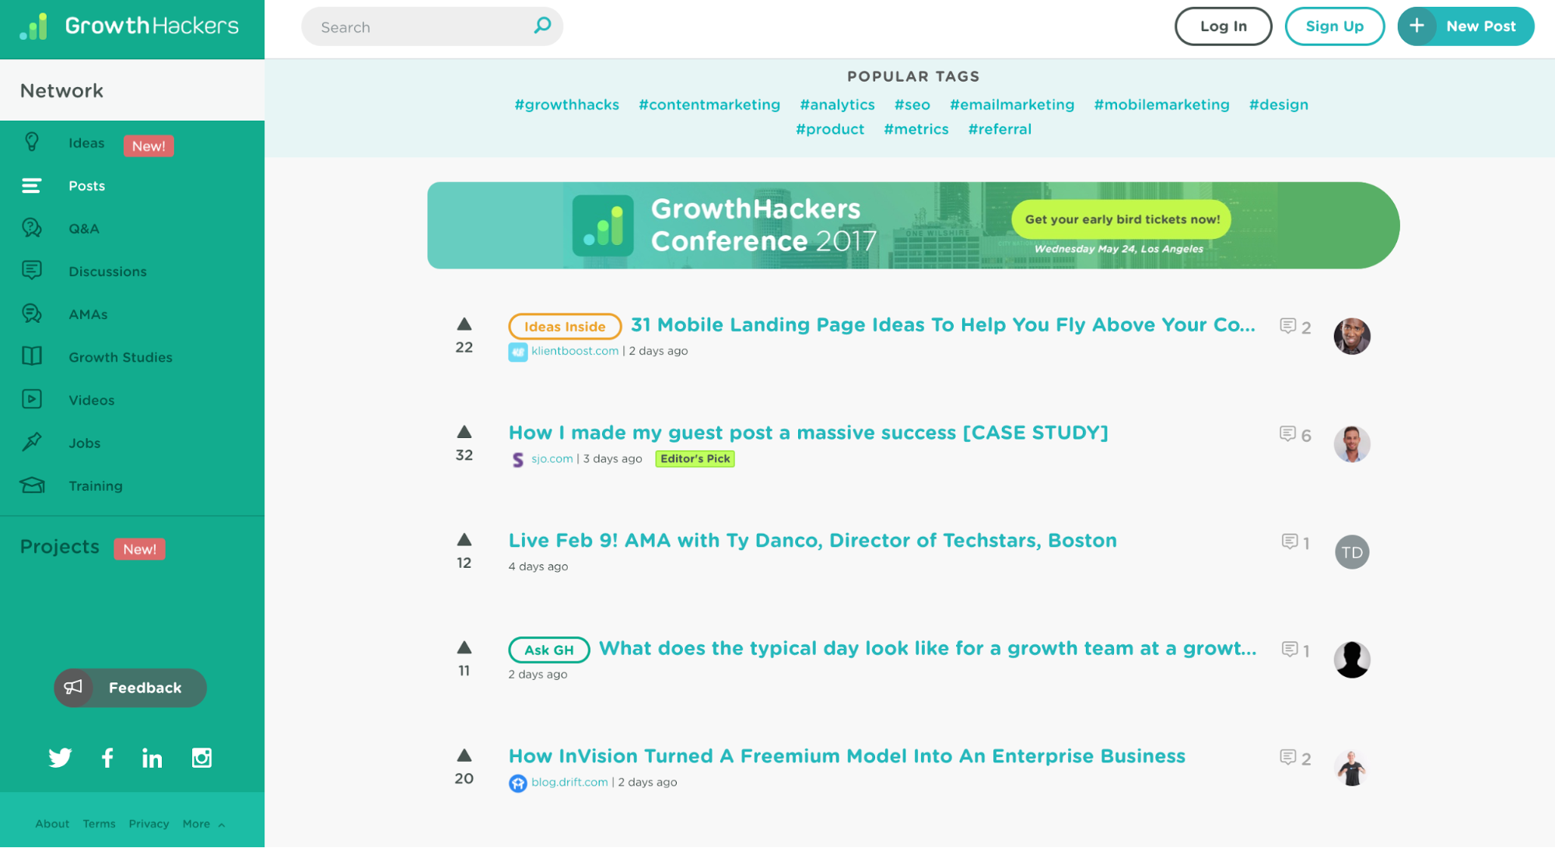This screenshot has height=848, width=1555.
Task: Open comments on the InVision post
Action: point(1295,759)
